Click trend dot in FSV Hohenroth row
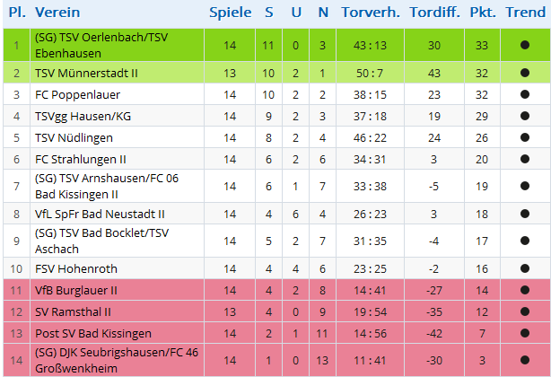This screenshot has height=377, width=551. click(x=524, y=268)
